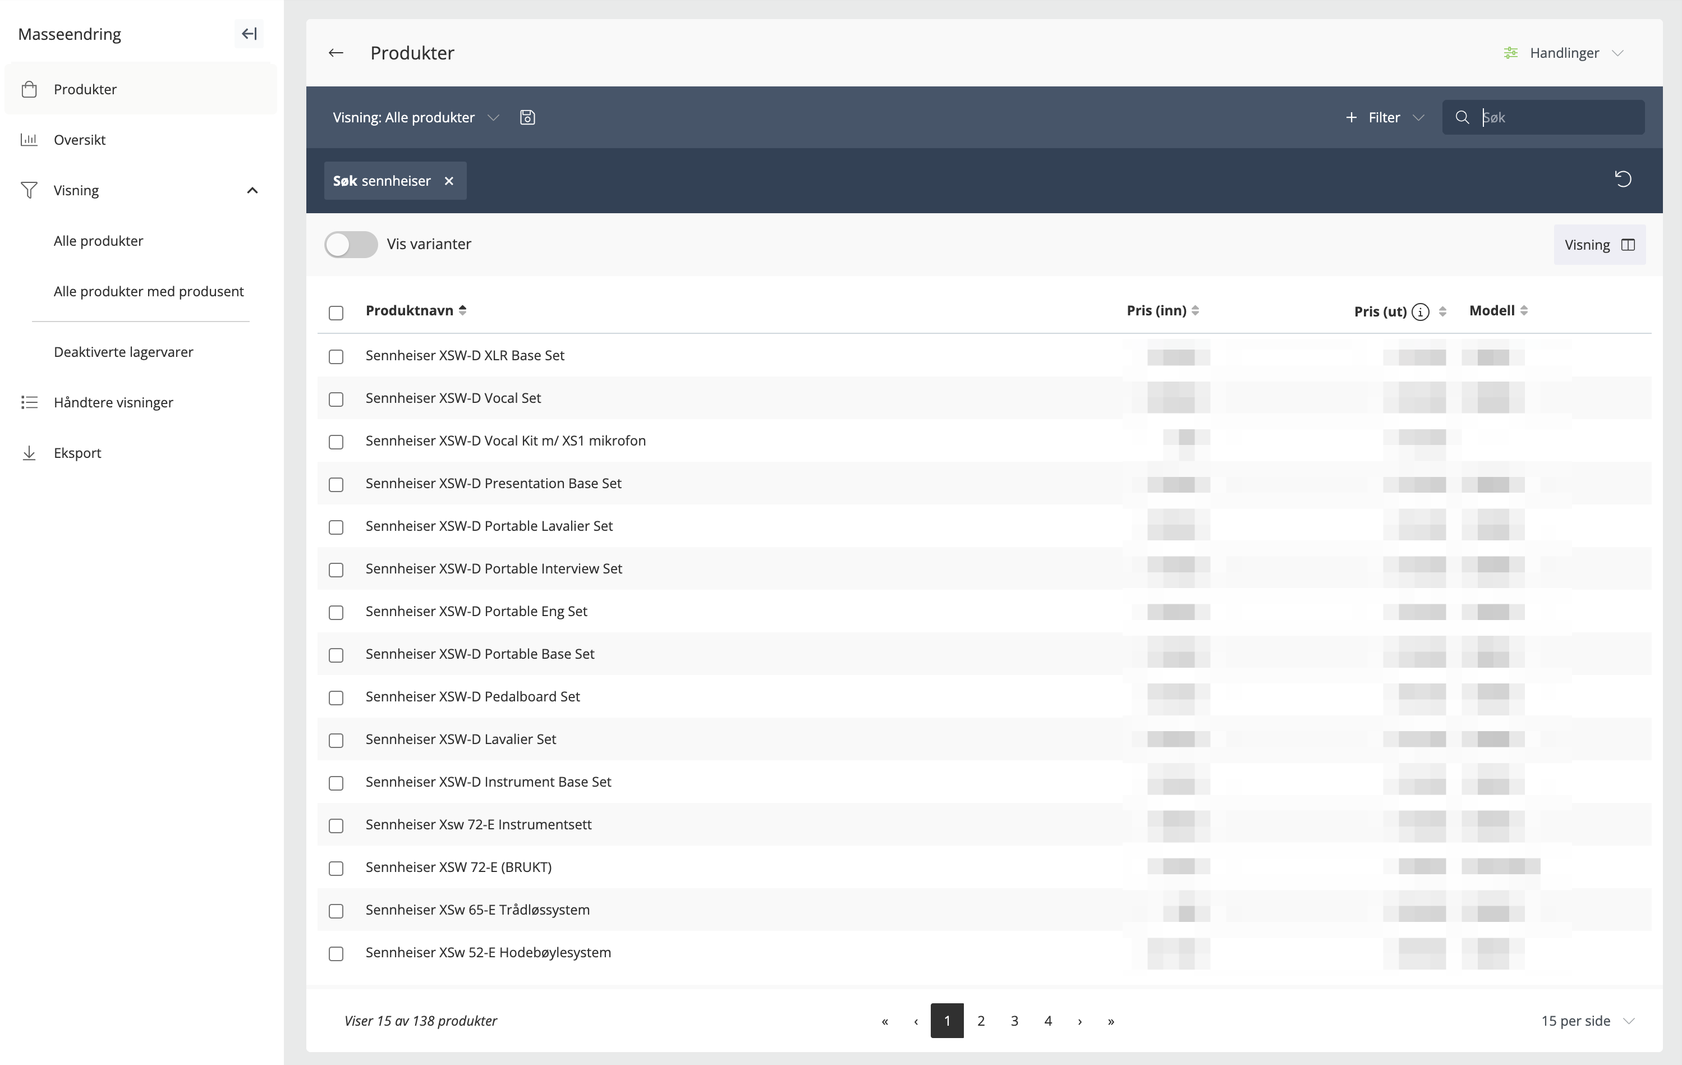Select Sennheiser XSW-D Vocal Set checkbox
Screen dimensions: 1682x1065
336,399
